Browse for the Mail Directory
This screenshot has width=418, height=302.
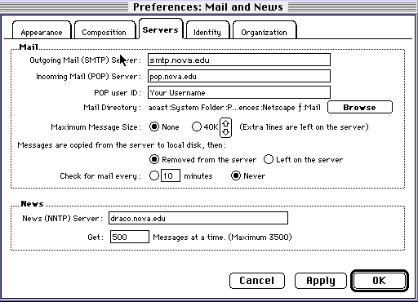(360, 107)
